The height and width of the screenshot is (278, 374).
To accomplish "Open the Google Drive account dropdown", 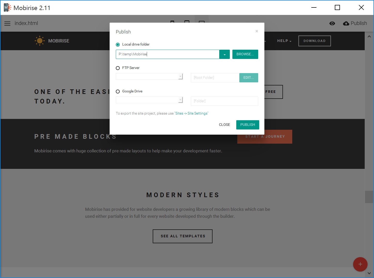I will 181,100.
